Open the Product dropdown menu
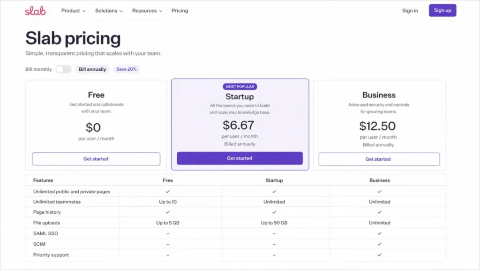Screen dimensions: 480x270 pyautogui.click(x=74, y=11)
